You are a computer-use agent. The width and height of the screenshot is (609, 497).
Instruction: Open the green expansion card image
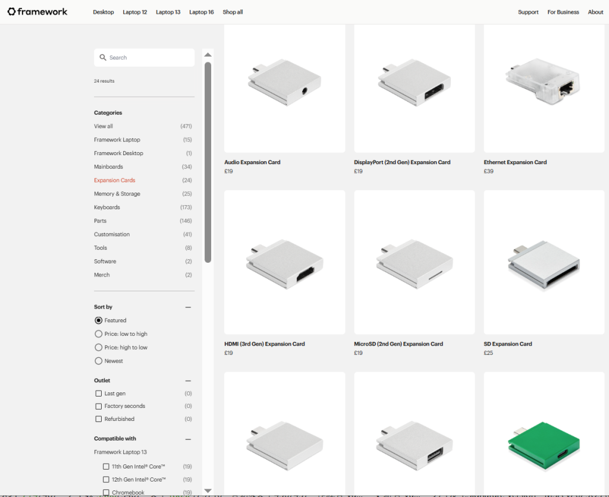(544, 433)
